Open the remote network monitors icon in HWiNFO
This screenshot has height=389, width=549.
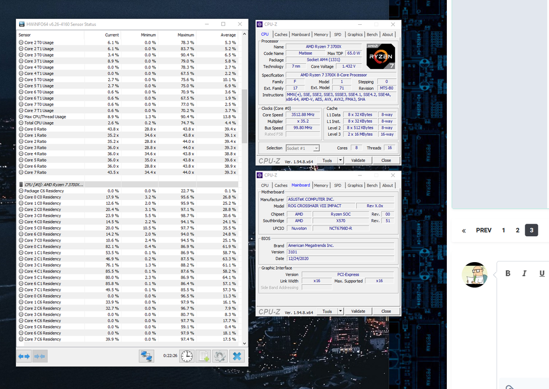click(x=146, y=356)
